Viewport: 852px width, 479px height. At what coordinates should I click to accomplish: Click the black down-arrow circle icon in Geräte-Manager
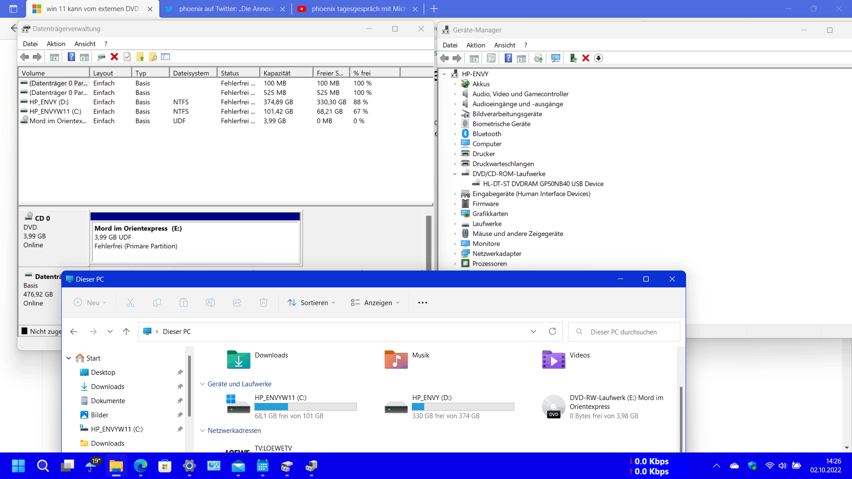coord(599,58)
